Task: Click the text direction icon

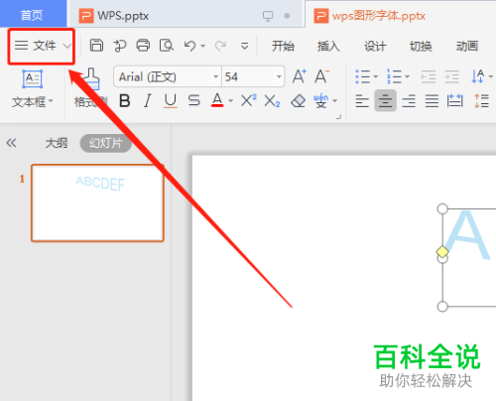Action: pyautogui.click(x=478, y=76)
